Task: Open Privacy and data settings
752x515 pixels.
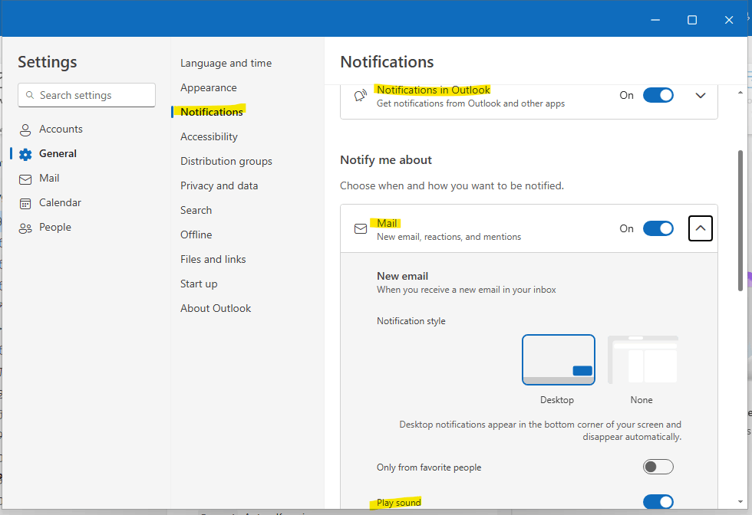Action: click(219, 185)
